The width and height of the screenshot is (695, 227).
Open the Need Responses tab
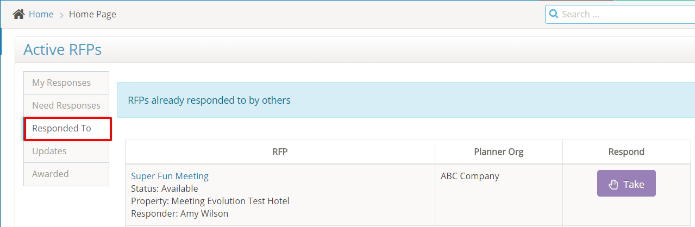pyautogui.click(x=66, y=105)
